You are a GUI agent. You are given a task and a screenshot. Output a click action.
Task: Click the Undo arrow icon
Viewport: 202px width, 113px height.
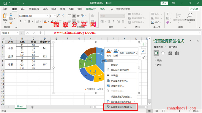(x=10, y=3)
